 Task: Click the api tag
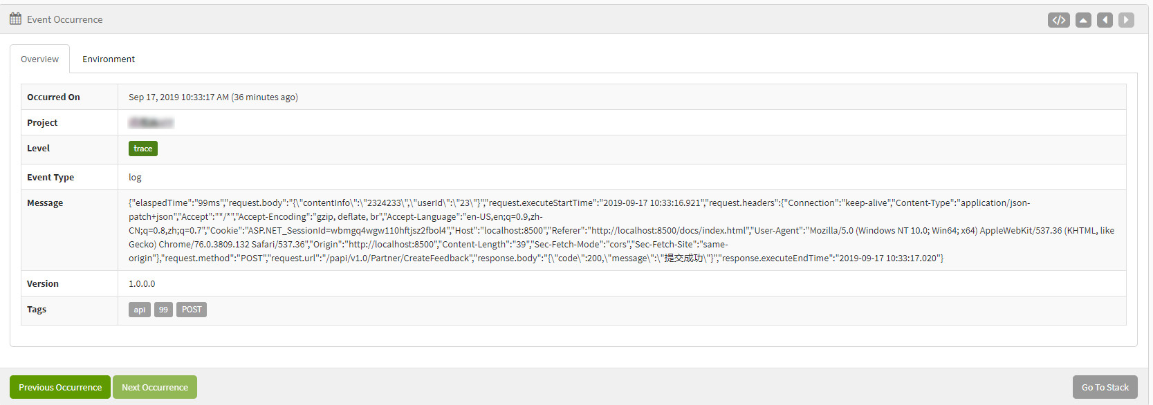140,310
